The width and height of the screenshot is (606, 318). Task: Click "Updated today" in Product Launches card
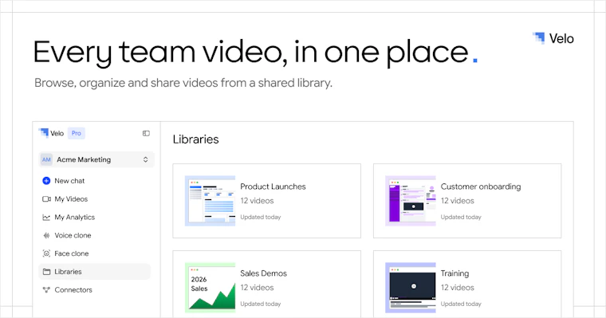(x=261, y=217)
